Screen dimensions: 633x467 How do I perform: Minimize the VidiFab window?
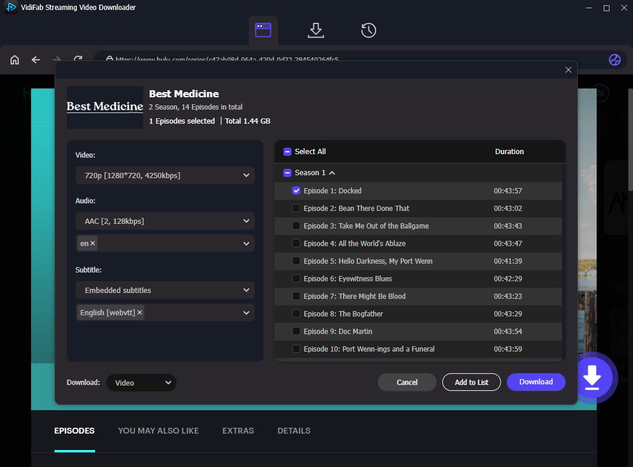point(589,8)
